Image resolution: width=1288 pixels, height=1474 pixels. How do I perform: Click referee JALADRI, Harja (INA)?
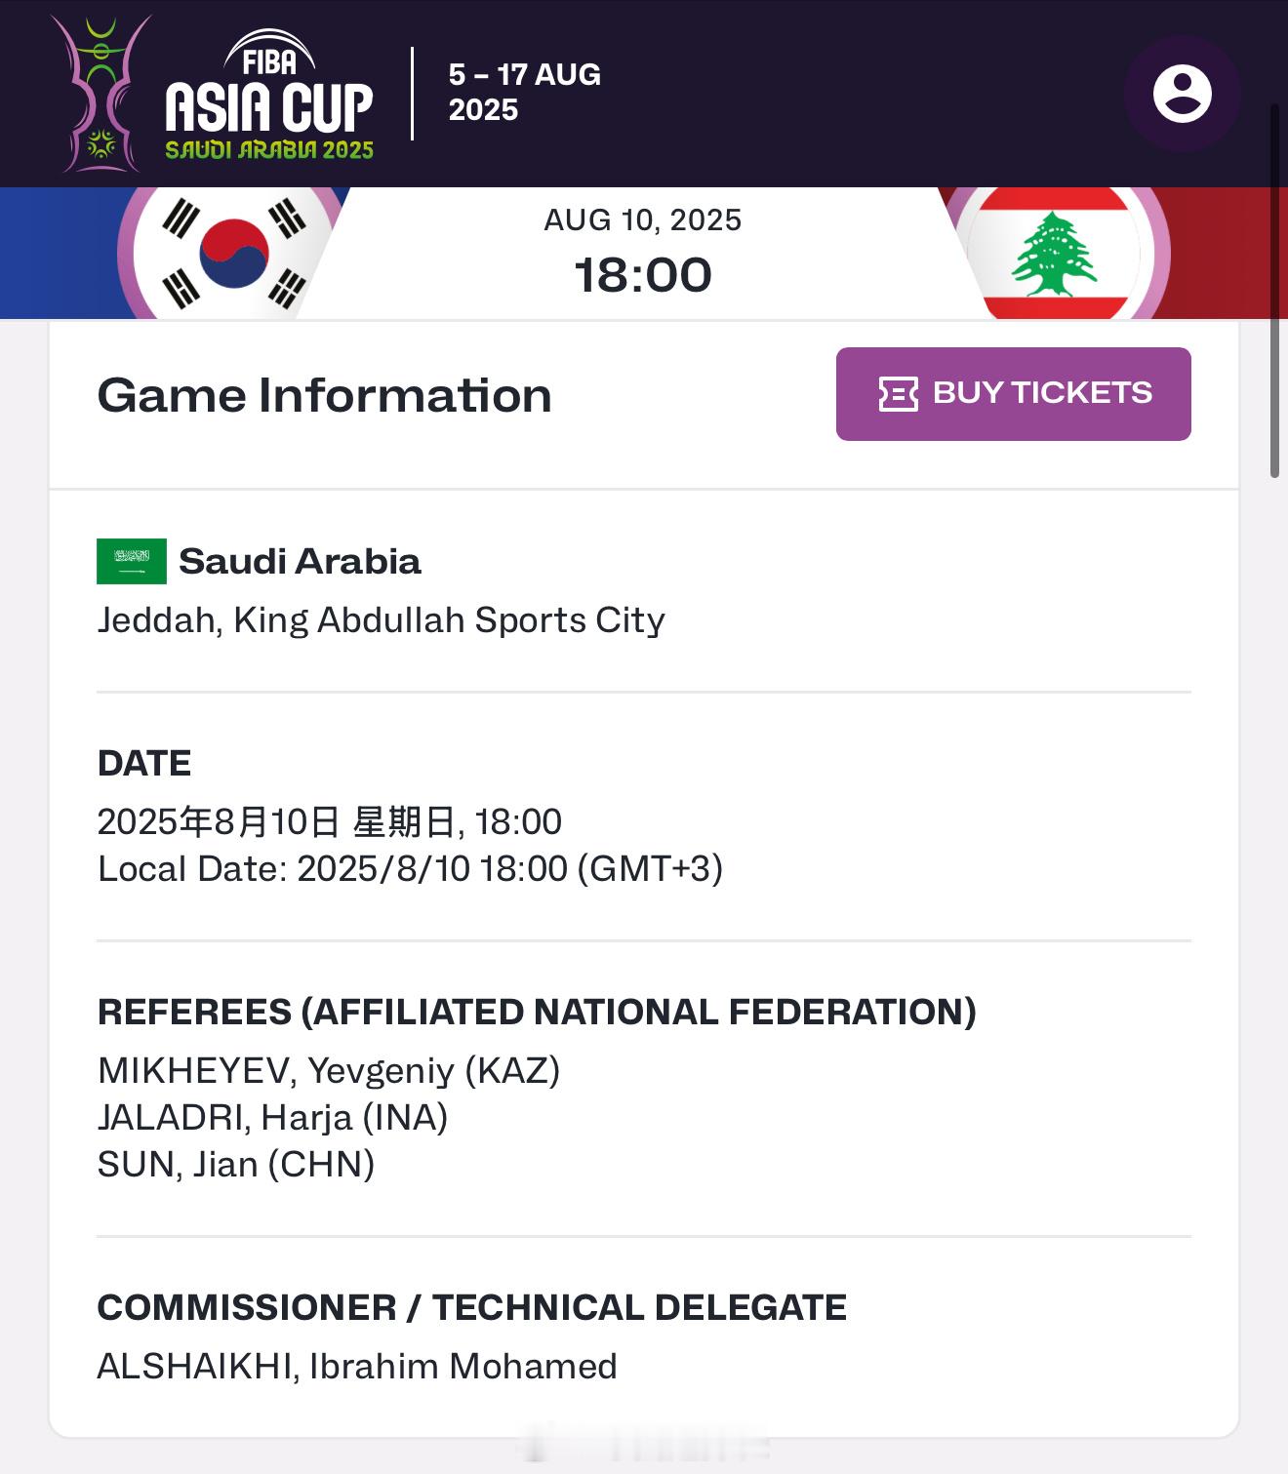[273, 1118]
